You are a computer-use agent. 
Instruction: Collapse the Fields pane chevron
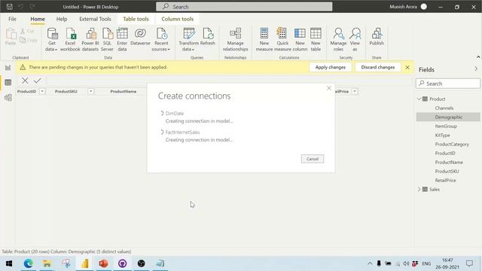[476, 69]
